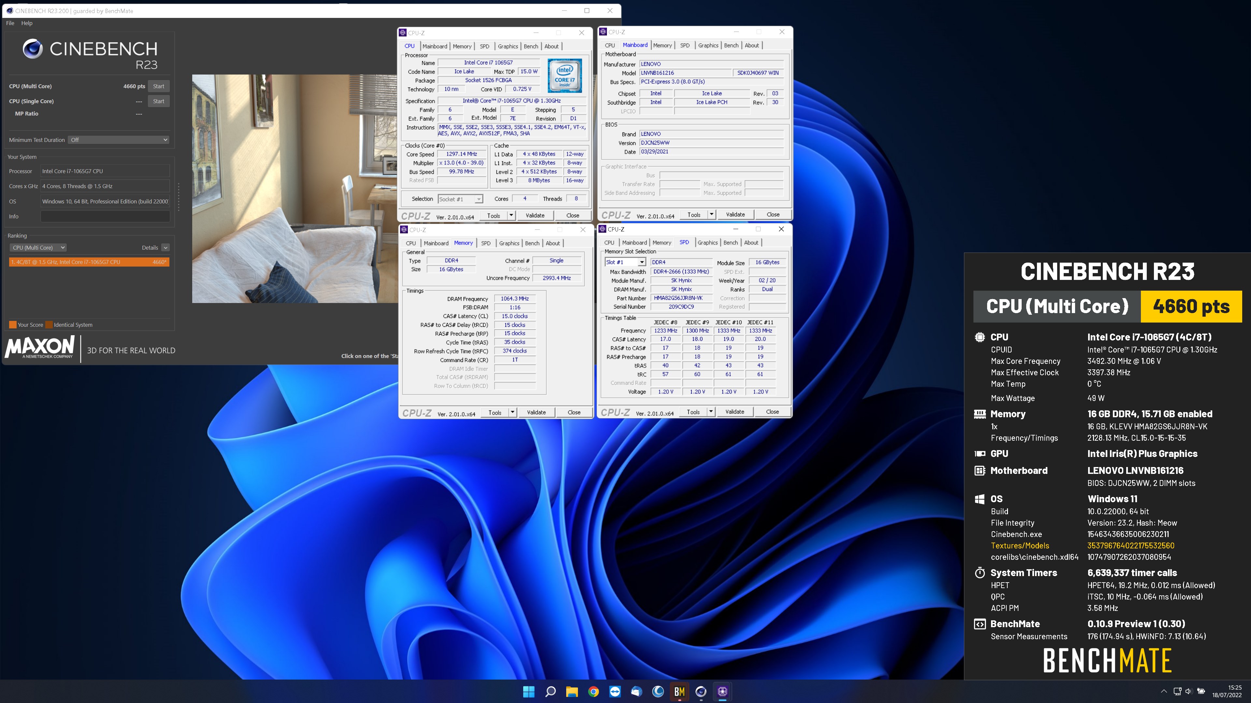Show hidden system tray icons

(x=1164, y=691)
